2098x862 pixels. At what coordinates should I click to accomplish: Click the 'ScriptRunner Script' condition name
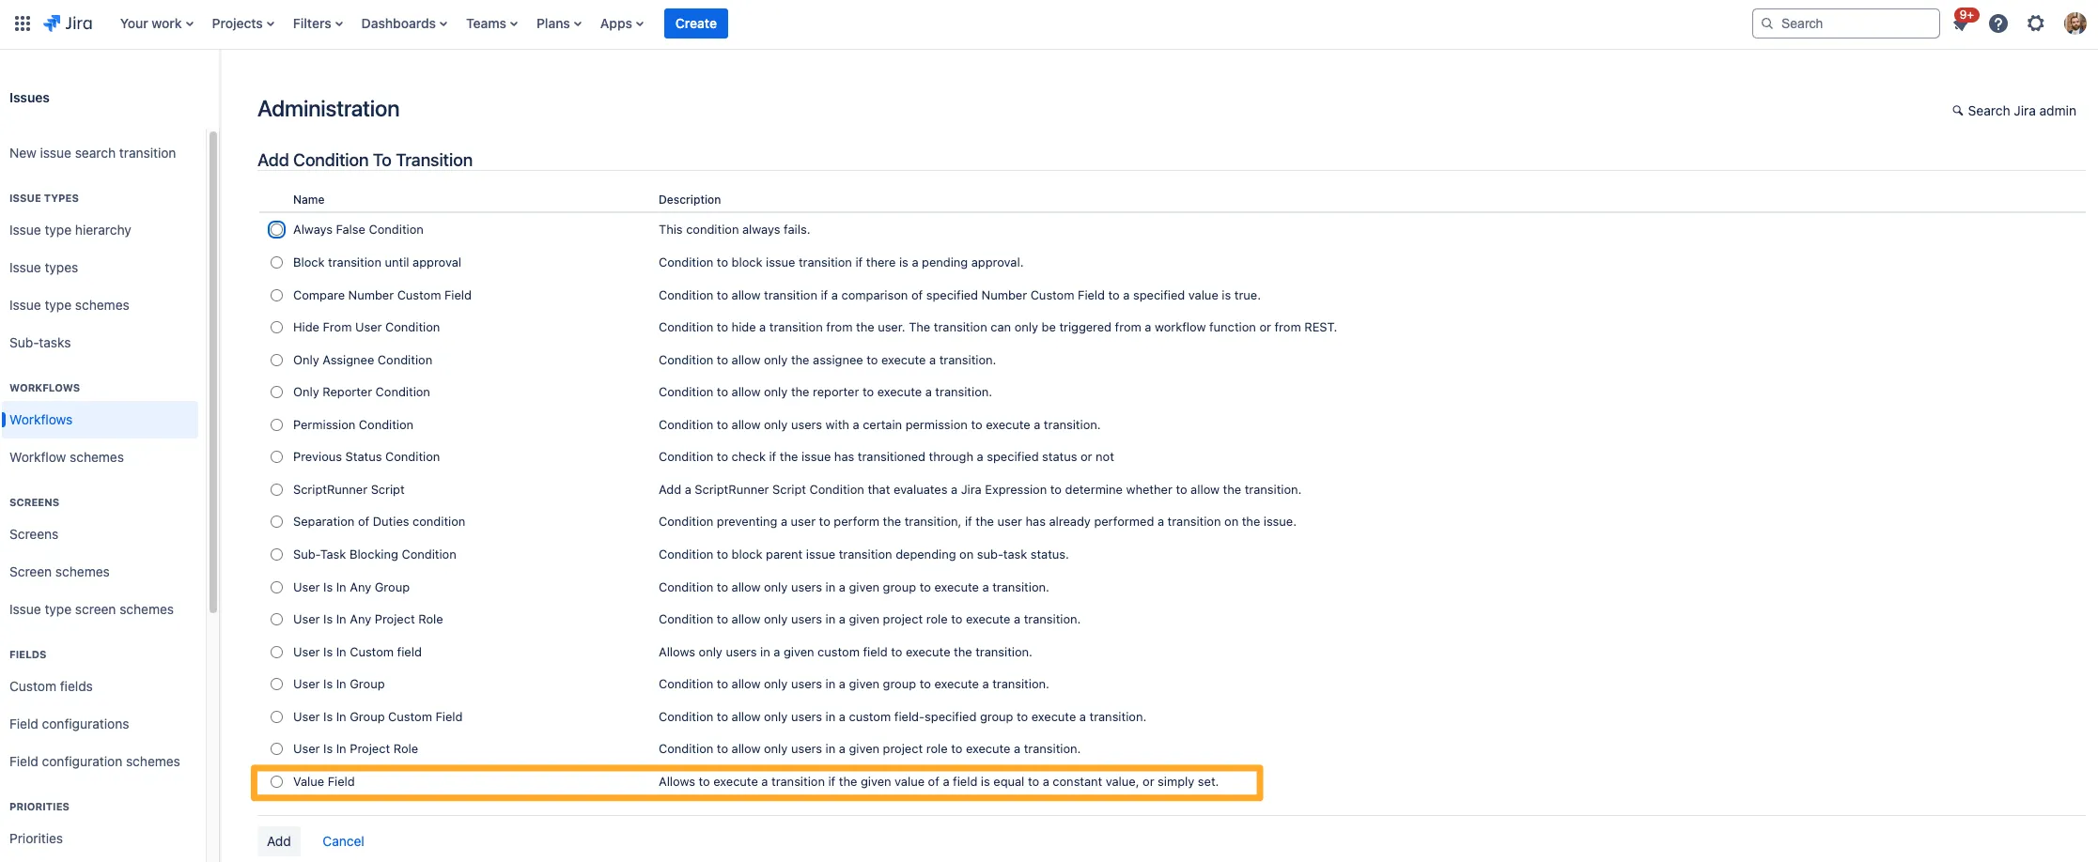tap(349, 489)
